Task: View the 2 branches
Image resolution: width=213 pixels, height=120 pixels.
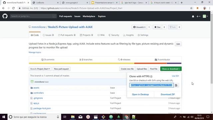Action: tap(86, 60)
